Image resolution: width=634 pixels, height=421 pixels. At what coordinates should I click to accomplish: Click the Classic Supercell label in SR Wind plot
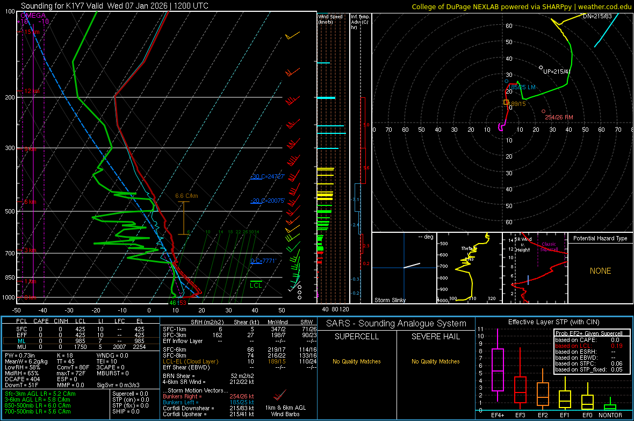coord(549,247)
